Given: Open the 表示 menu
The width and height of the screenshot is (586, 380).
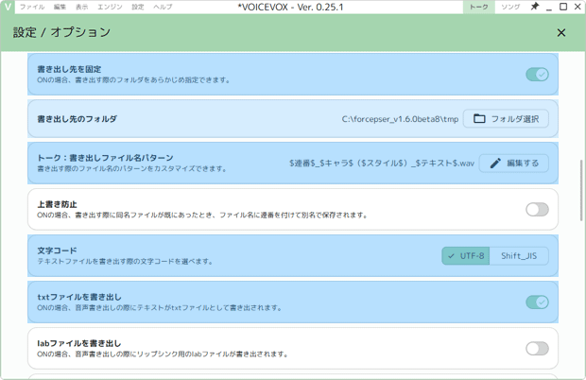Looking at the screenshot, I should coord(82,7).
